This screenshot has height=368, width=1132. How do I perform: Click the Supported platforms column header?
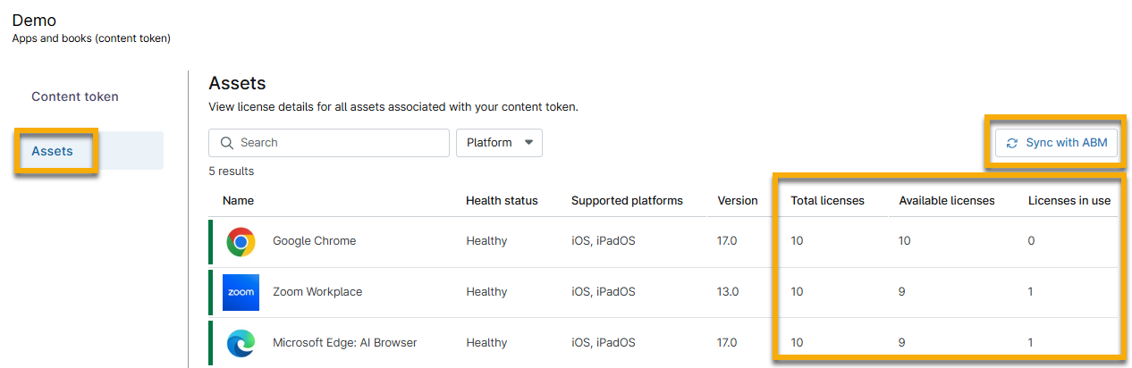(627, 201)
